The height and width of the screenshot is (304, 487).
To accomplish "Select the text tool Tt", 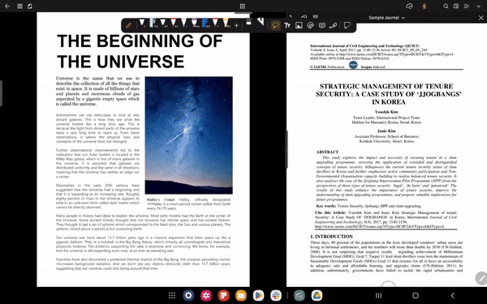I will pos(287,25).
